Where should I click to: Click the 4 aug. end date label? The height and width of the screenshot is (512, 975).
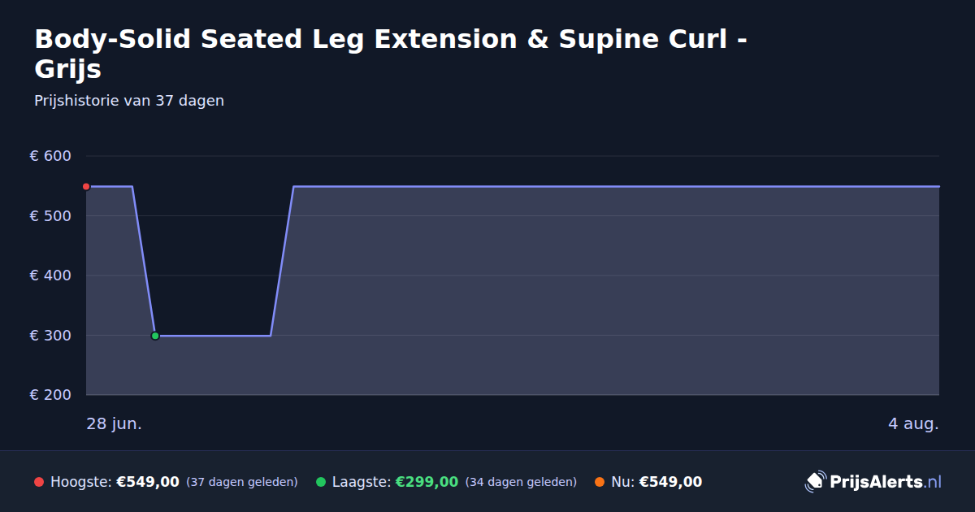click(913, 424)
